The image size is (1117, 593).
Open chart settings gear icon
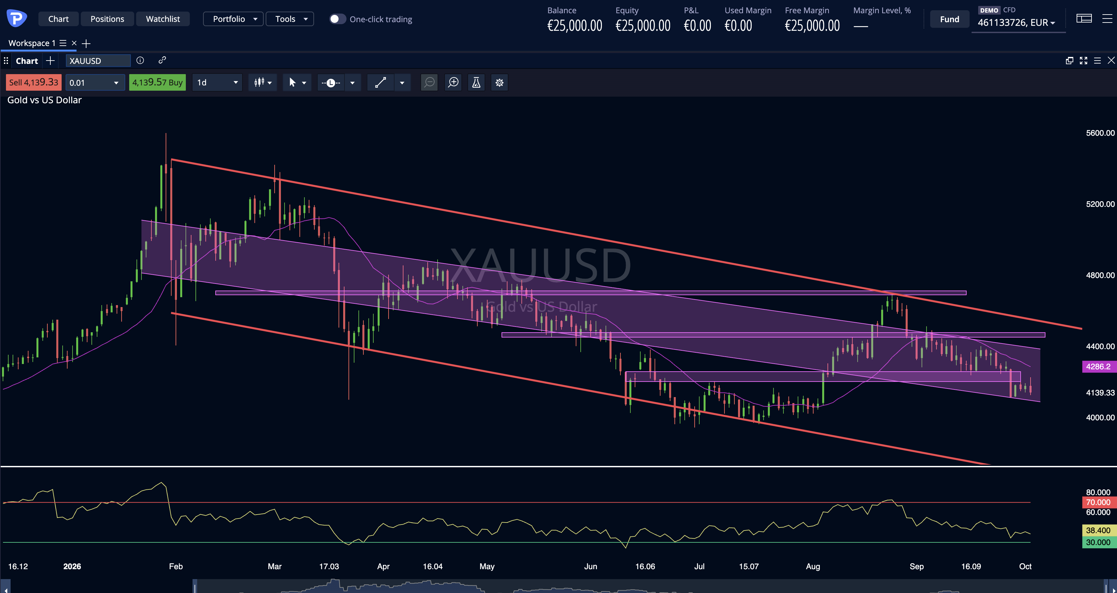[500, 82]
